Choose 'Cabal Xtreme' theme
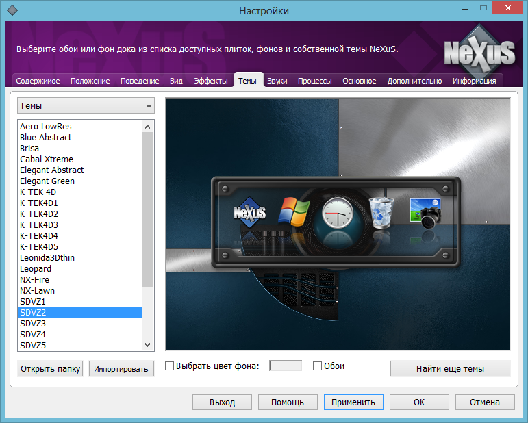 [80, 159]
